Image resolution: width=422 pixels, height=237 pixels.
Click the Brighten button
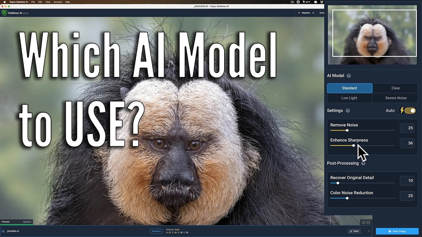(304, 13)
